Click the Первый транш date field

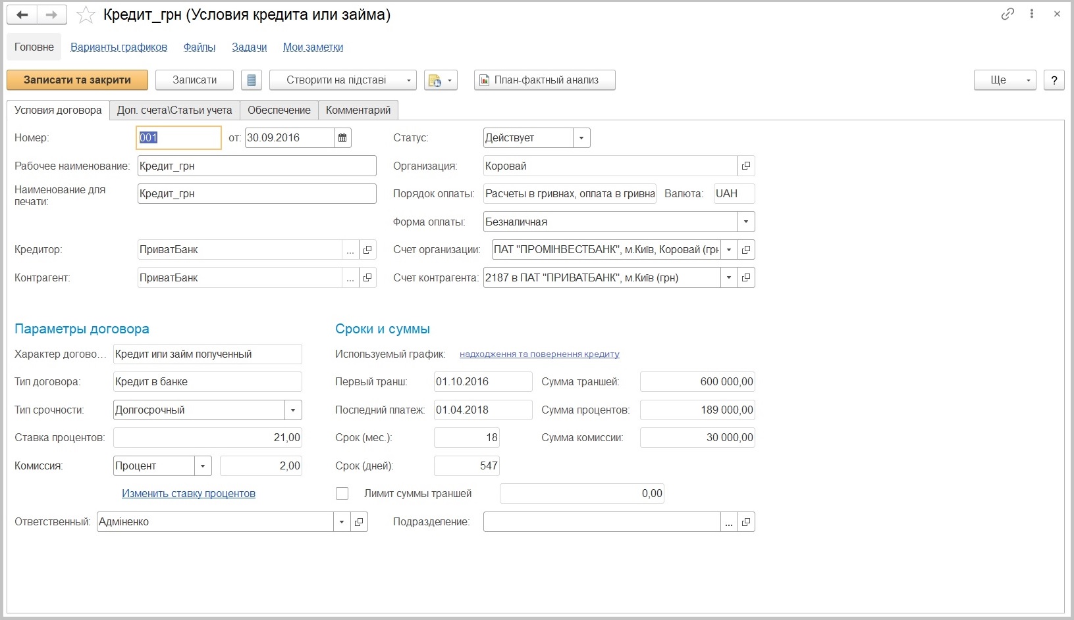click(x=483, y=382)
